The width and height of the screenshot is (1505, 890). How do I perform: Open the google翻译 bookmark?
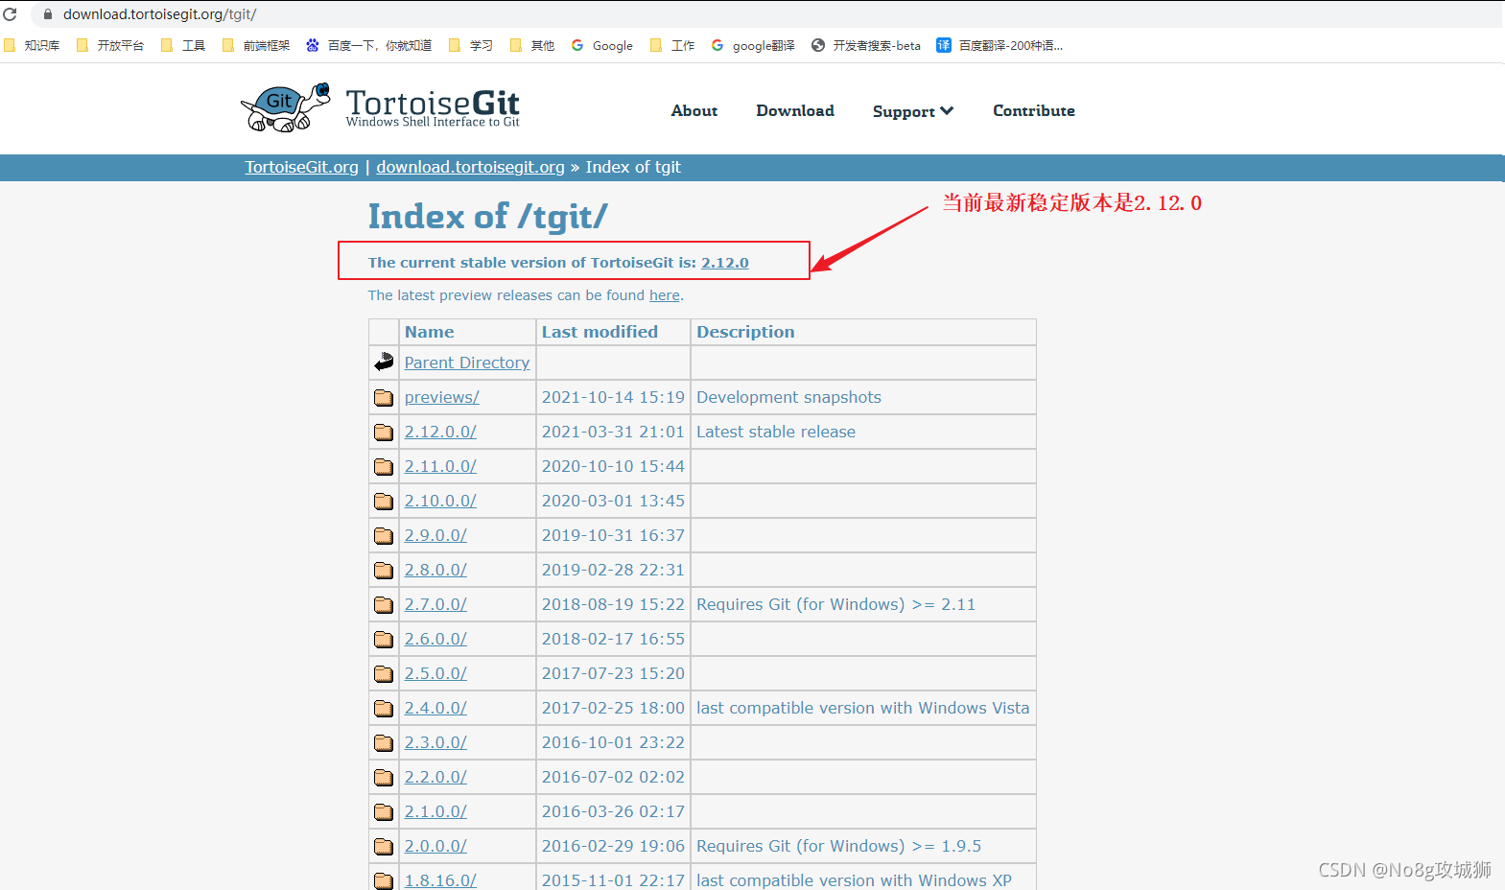753,45
